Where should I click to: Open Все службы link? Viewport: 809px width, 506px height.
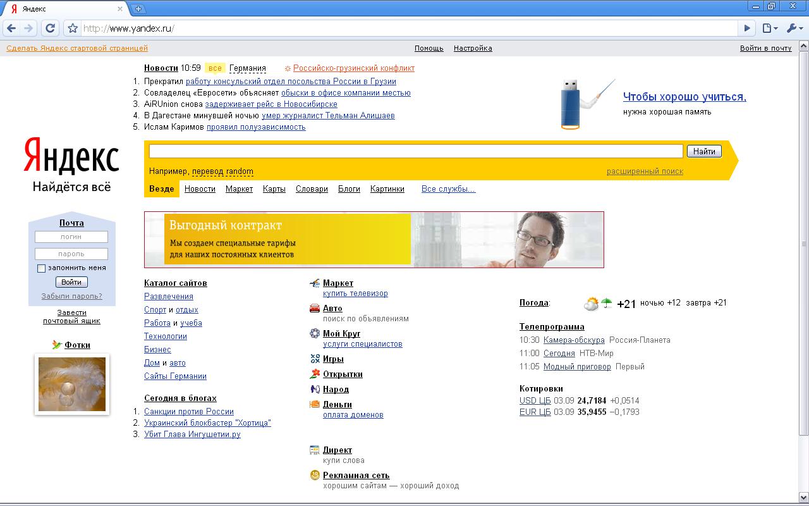448,188
